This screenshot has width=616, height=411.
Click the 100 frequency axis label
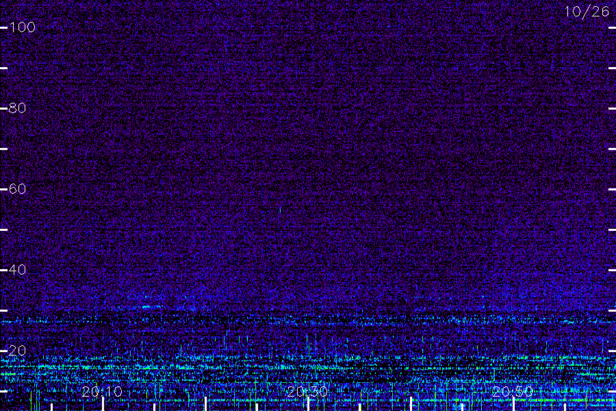click(22, 27)
